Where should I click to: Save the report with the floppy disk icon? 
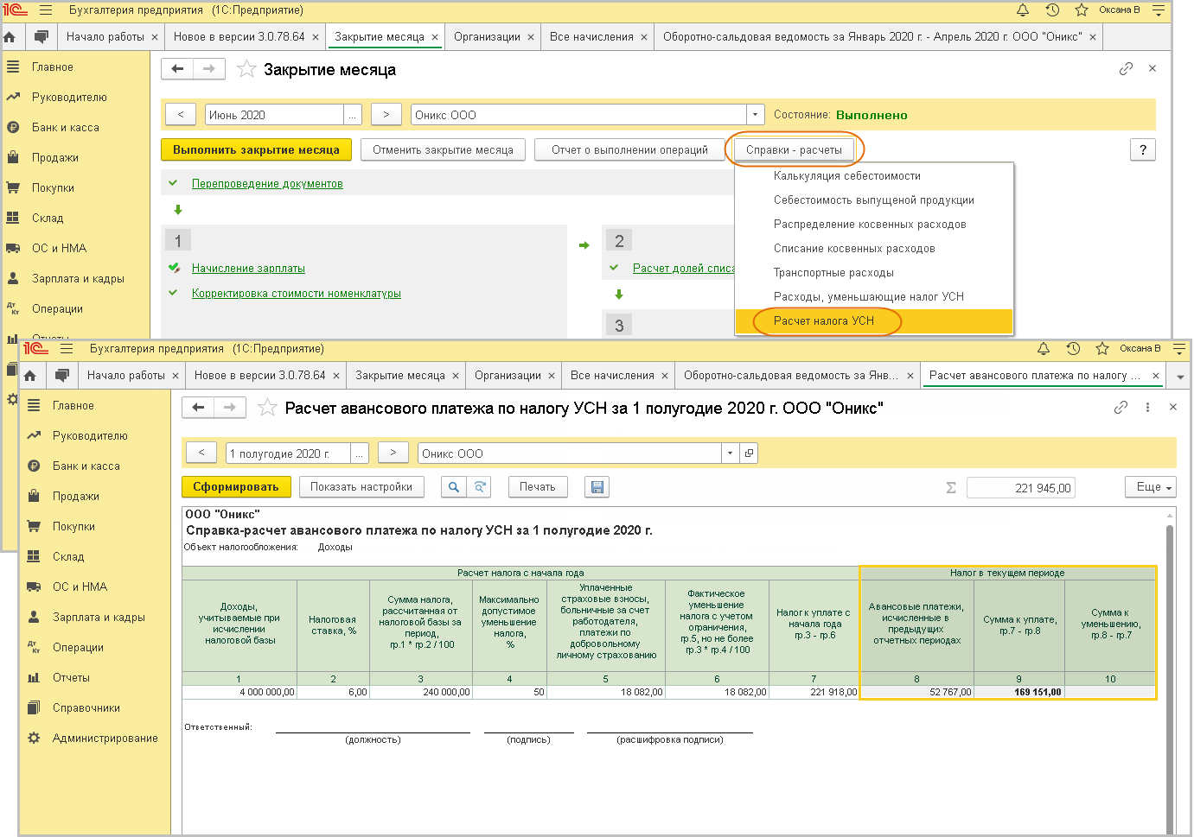597,487
